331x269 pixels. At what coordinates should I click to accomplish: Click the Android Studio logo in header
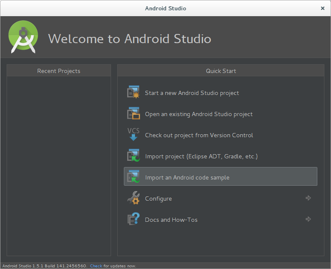[23, 37]
